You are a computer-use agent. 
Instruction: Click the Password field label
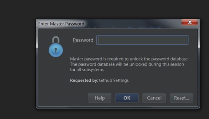point(83,40)
